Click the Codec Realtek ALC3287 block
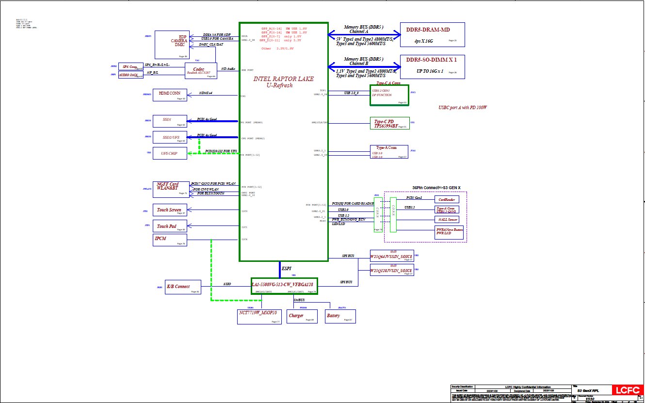 [x=201, y=71]
